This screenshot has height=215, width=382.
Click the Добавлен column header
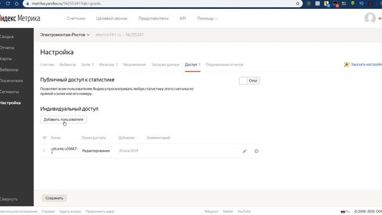click(127, 138)
